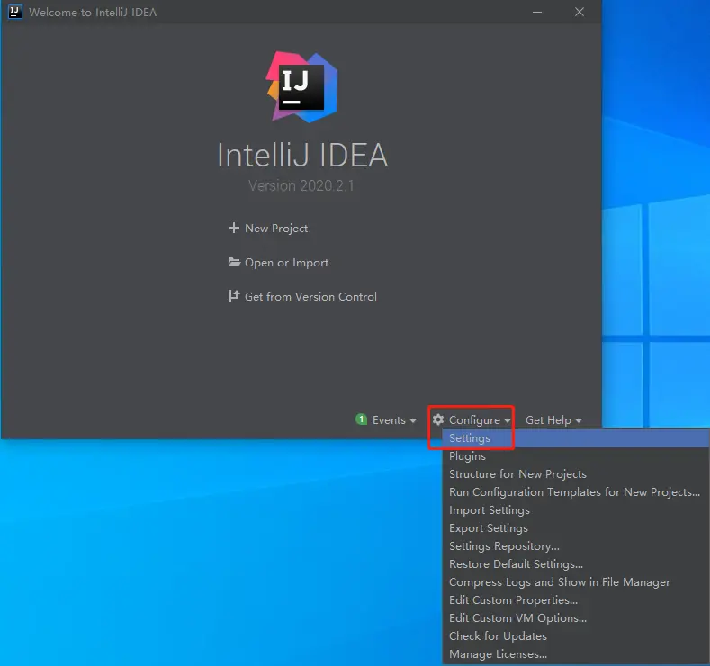
Task: Open the Events dropdown arrow
Action: (x=412, y=420)
